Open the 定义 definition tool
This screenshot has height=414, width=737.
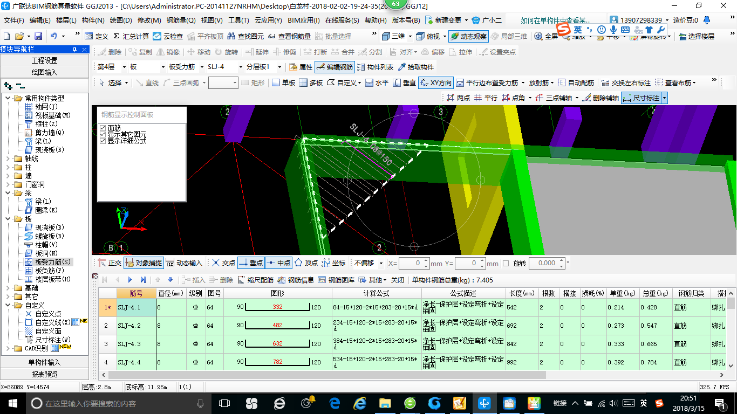(97, 36)
